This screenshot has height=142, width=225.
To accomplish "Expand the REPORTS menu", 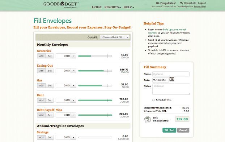I will tap(112, 7).
